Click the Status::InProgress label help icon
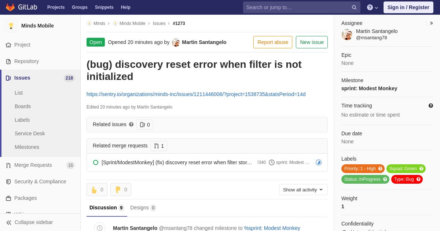This screenshot has height=231, width=440. pyautogui.click(x=385, y=179)
